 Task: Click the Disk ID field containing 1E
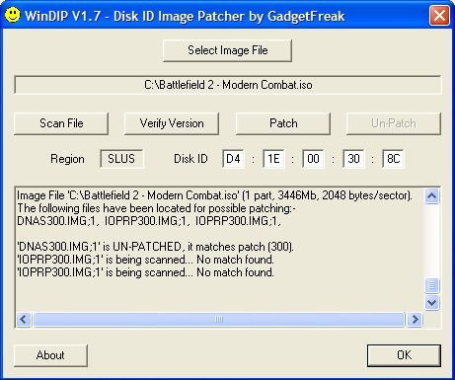point(273,159)
